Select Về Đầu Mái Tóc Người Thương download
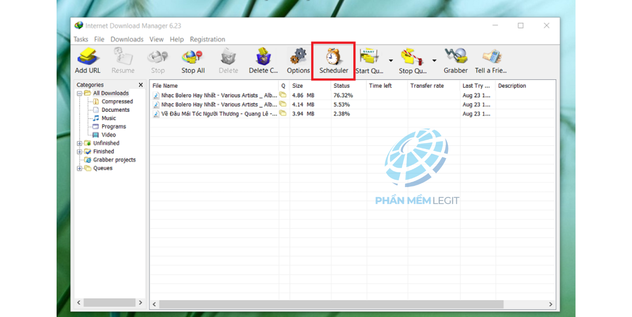Screen dimensions: 632x317 tap(353, 114)
